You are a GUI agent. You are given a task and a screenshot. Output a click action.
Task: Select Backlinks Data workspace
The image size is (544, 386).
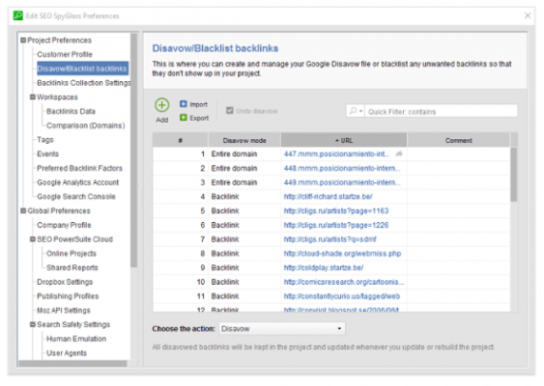pos(71,111)
